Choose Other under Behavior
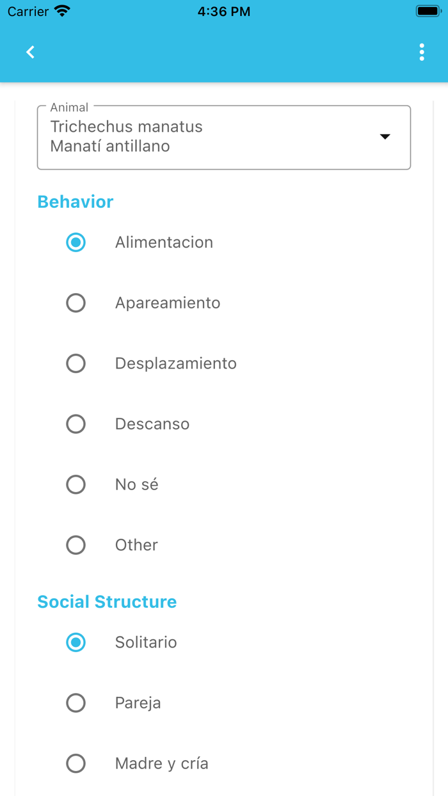This screenshot has width=448, height=796. (x=76, y=545)
